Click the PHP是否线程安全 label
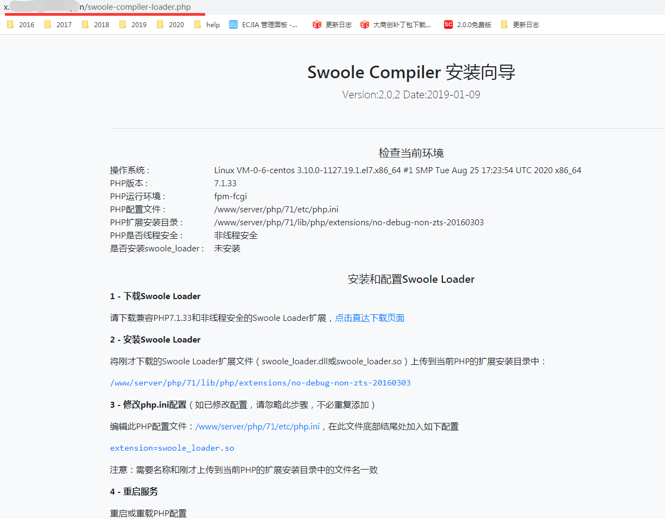 pos(147,236)
